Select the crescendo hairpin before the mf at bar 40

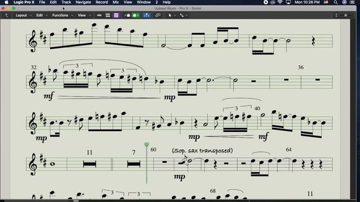click(x=229, y=136)
